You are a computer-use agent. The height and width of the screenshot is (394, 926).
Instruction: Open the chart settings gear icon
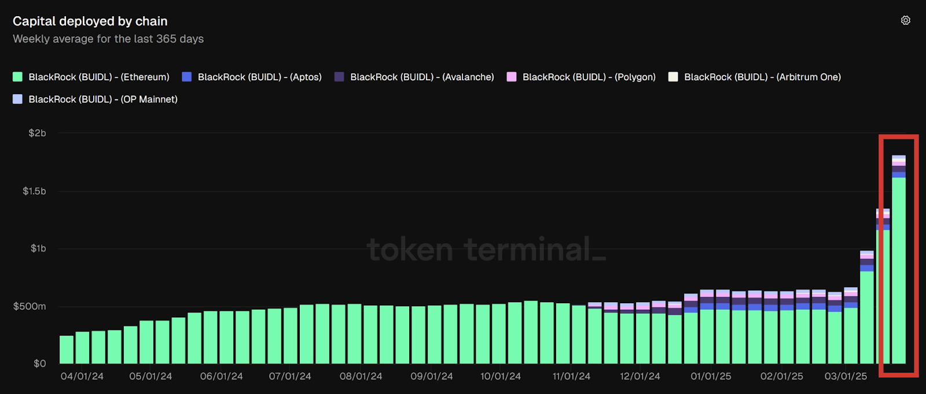(x=906, y=20)
